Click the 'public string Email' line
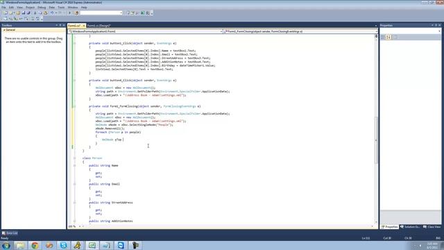 click(104, 184)
